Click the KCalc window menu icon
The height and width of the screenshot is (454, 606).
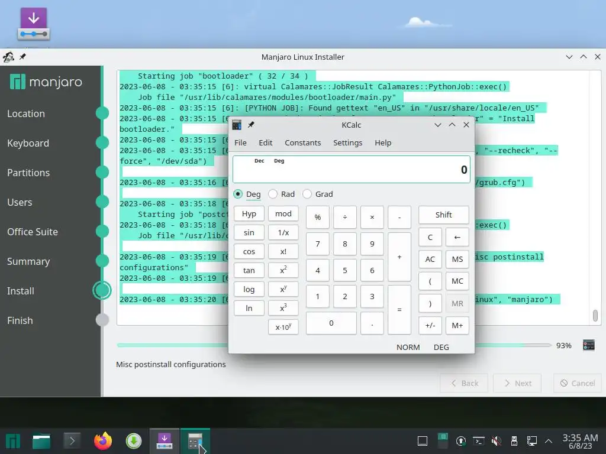237,125
